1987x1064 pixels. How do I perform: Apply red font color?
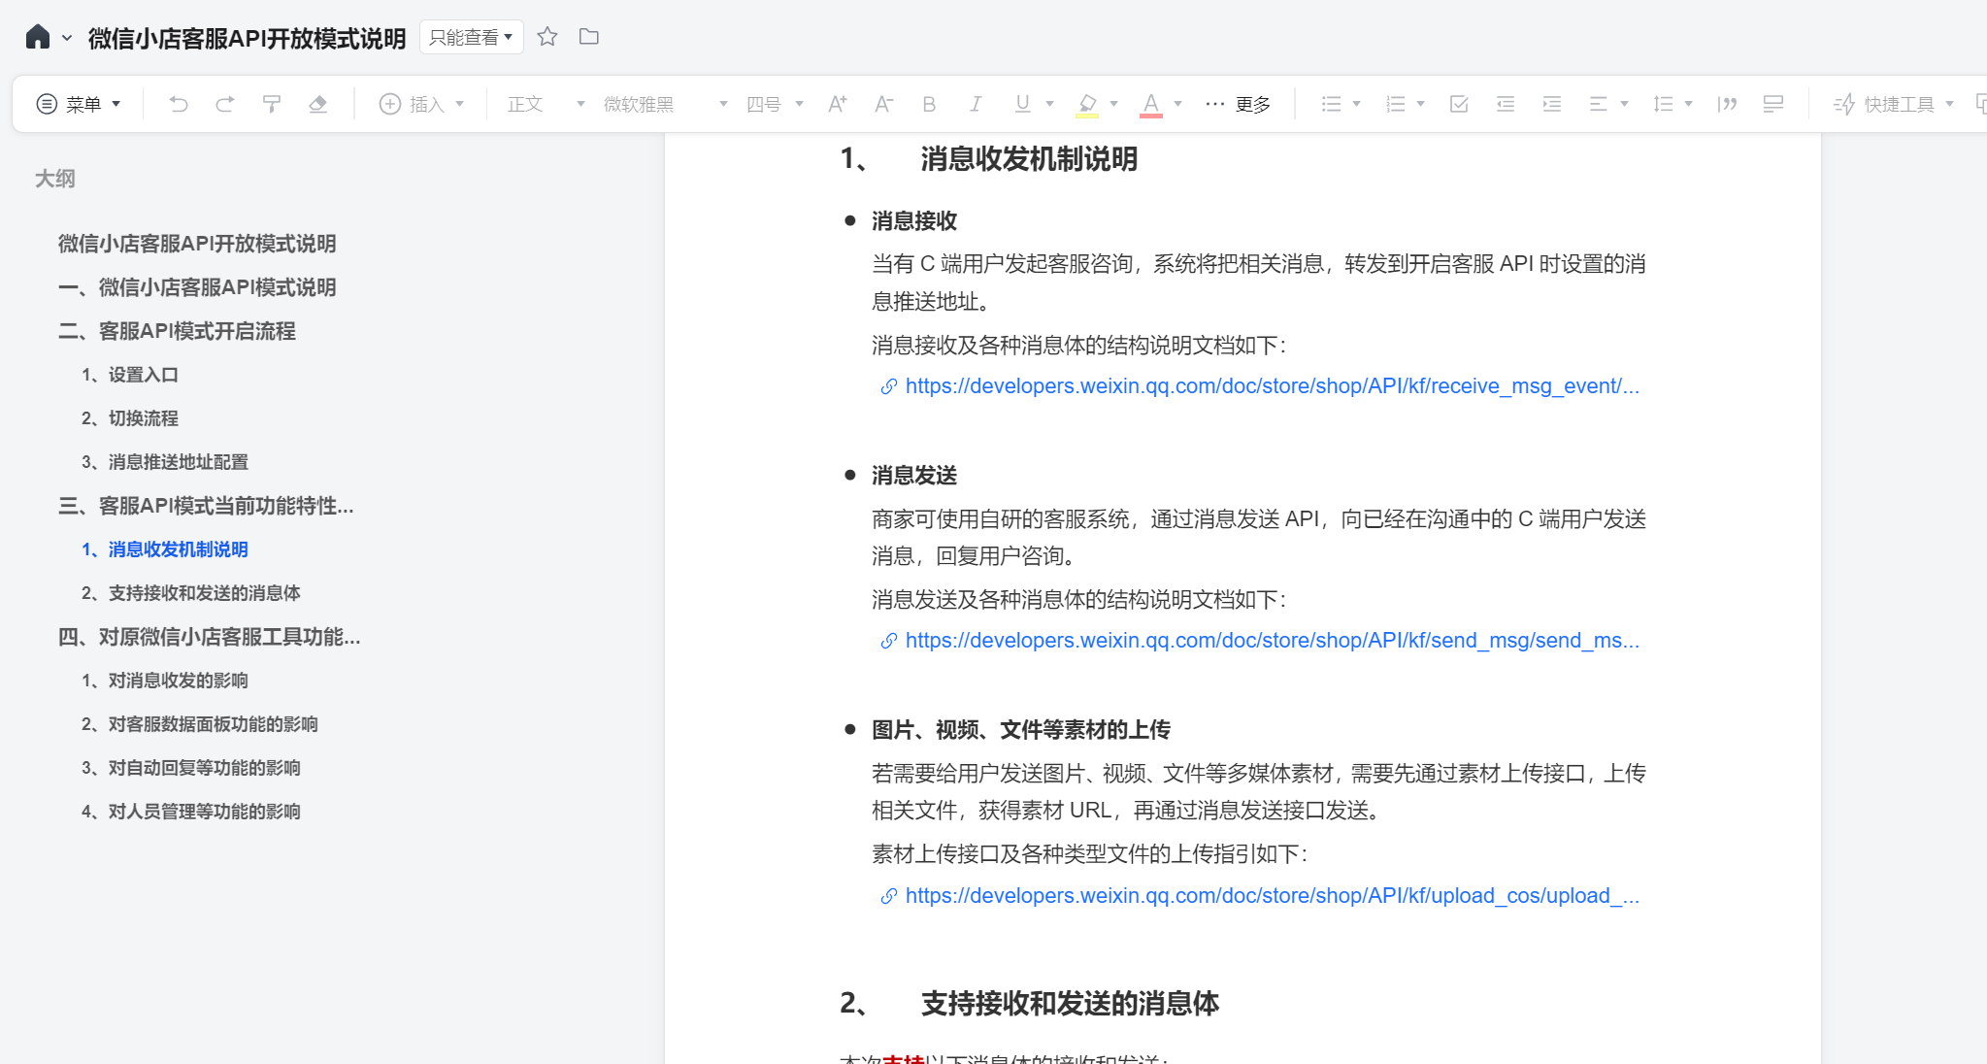pos(1151,104)
